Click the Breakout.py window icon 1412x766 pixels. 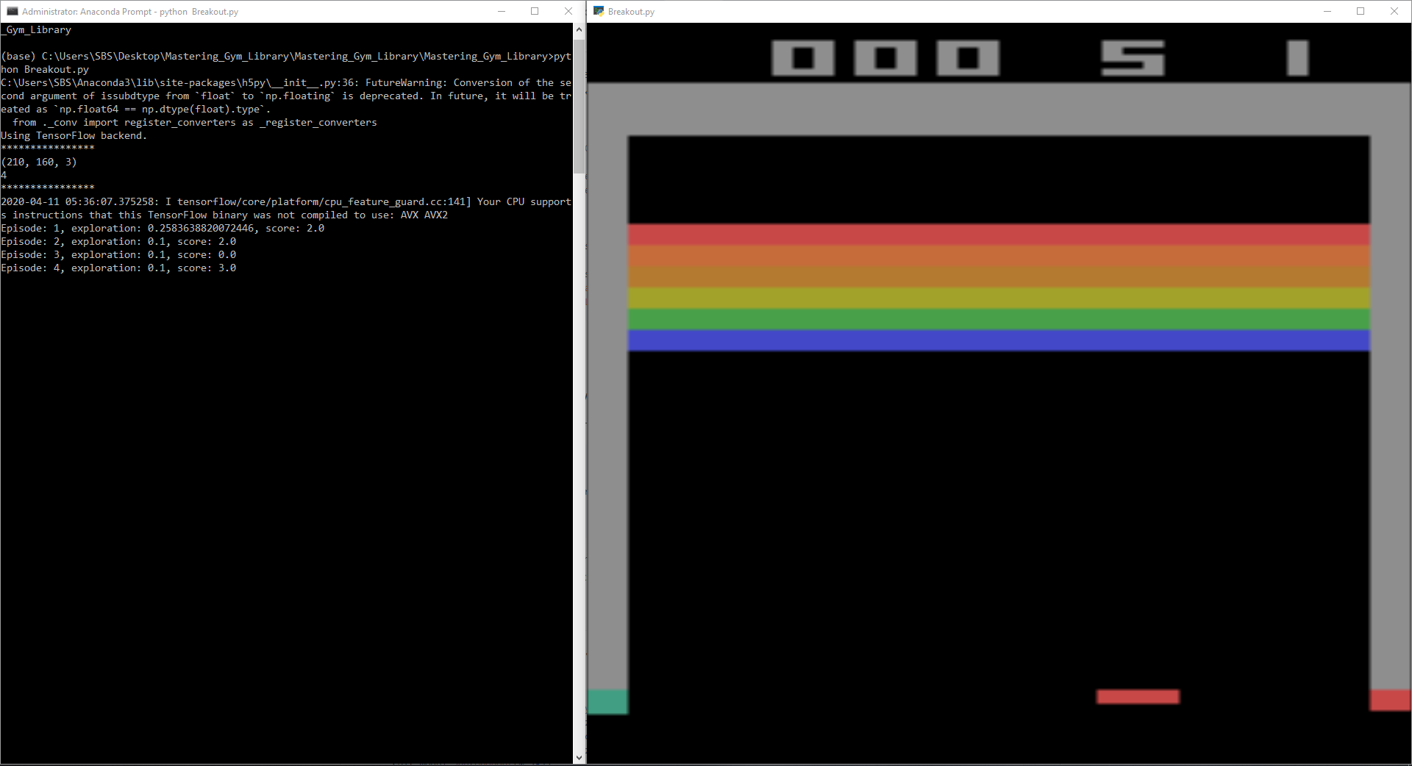point(599,11)
